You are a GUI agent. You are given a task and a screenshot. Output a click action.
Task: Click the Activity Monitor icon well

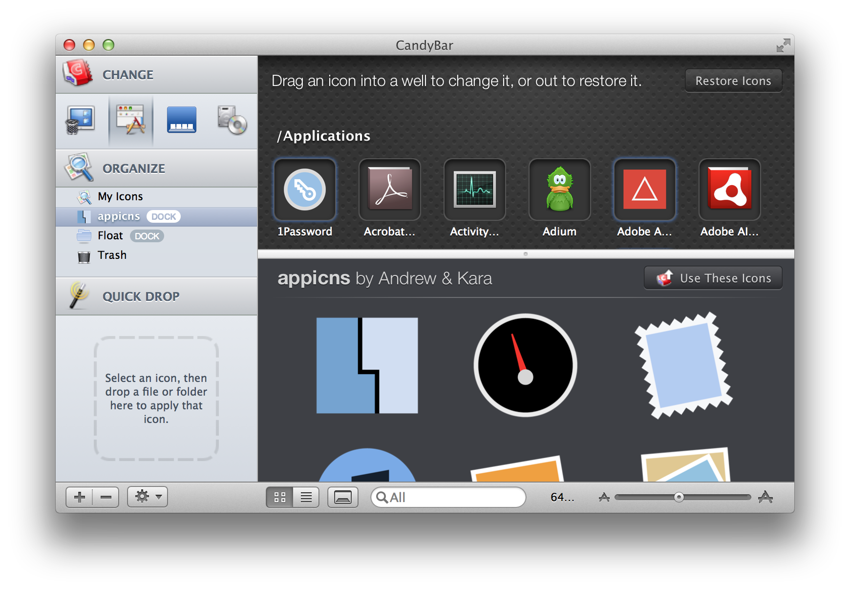(474, 190)
